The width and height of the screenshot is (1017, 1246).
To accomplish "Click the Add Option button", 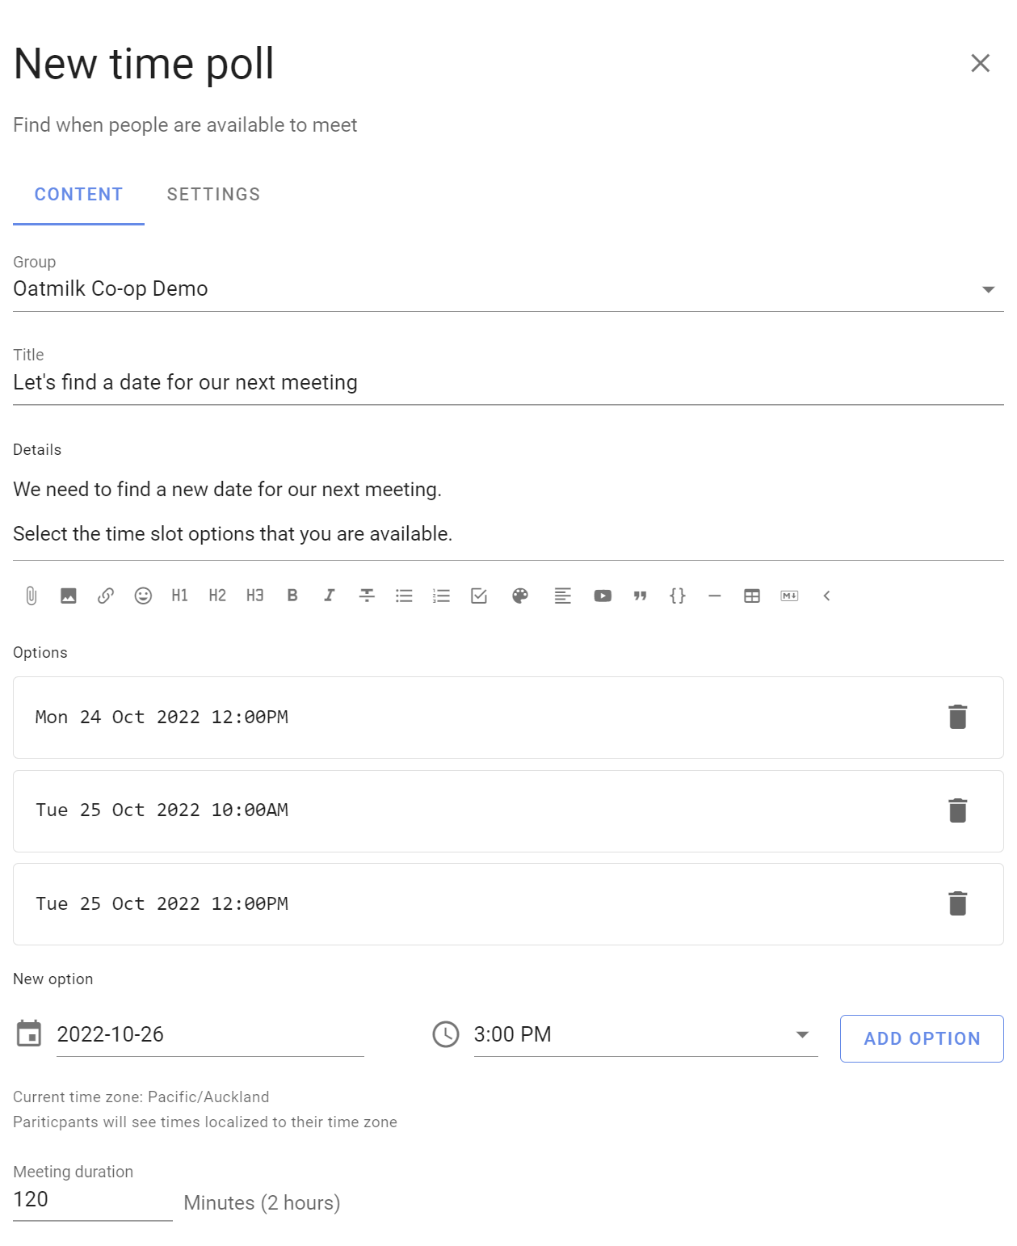I will pos(922,1038).
